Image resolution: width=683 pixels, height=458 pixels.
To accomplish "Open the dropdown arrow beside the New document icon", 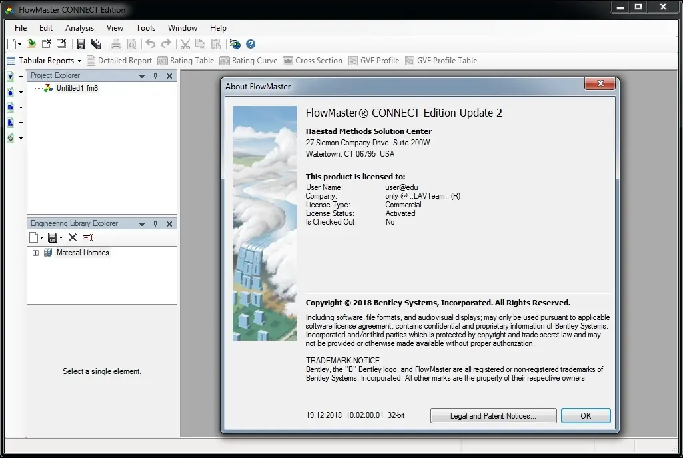I will pos(19,45).
